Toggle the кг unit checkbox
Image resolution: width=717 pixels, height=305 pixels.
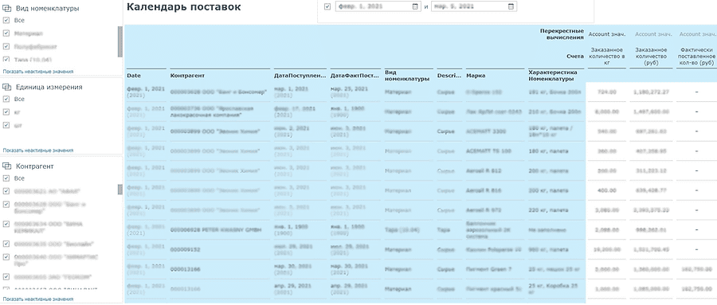click(6, 111)
